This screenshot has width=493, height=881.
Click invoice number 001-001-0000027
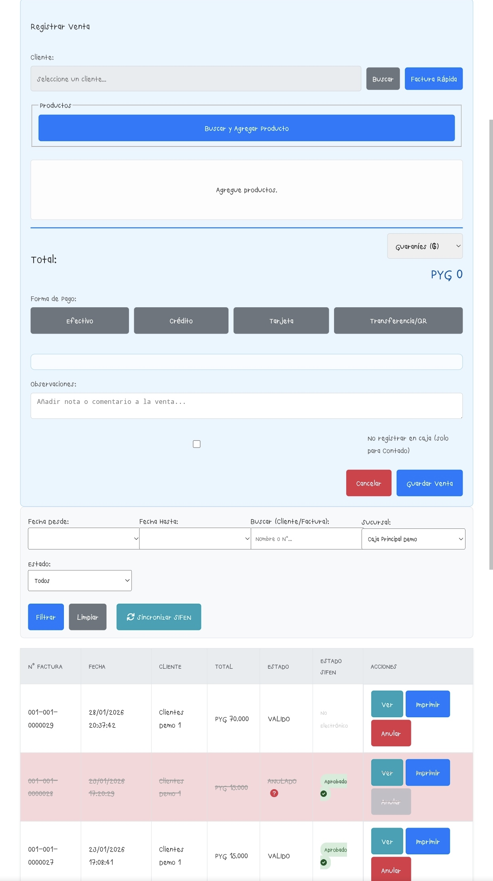43,856
